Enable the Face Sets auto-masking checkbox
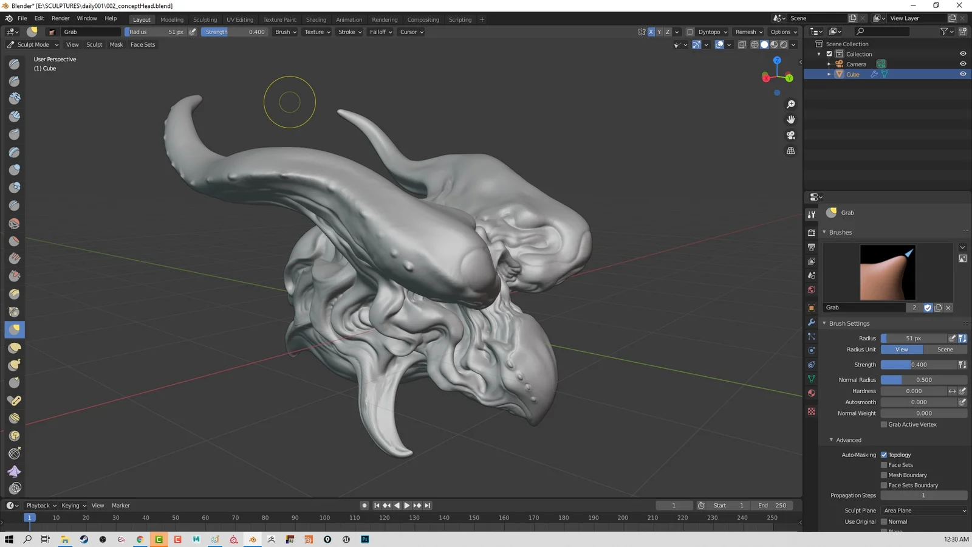 [885, 464]
